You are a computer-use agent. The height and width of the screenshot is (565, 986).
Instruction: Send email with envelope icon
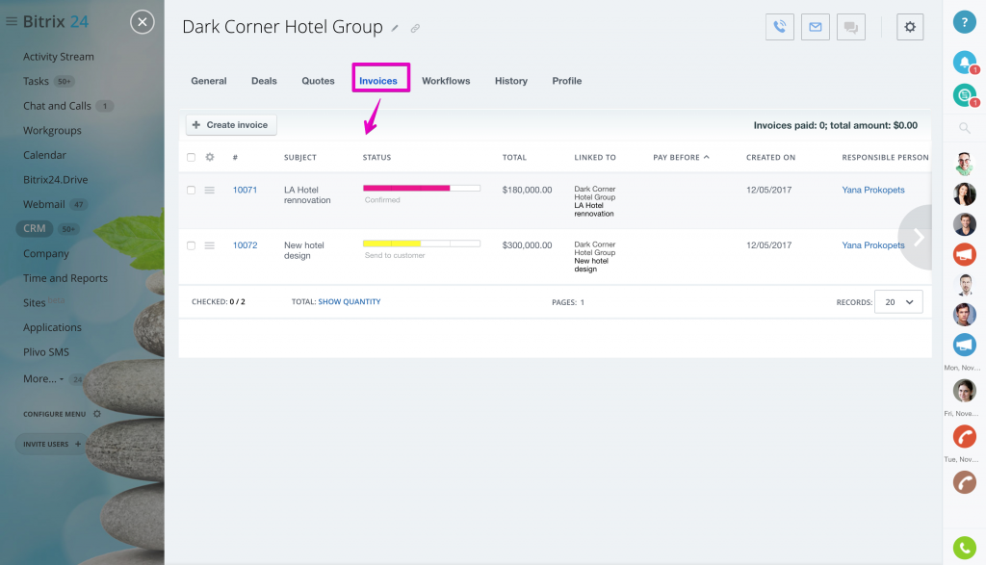tap(815, 27)
